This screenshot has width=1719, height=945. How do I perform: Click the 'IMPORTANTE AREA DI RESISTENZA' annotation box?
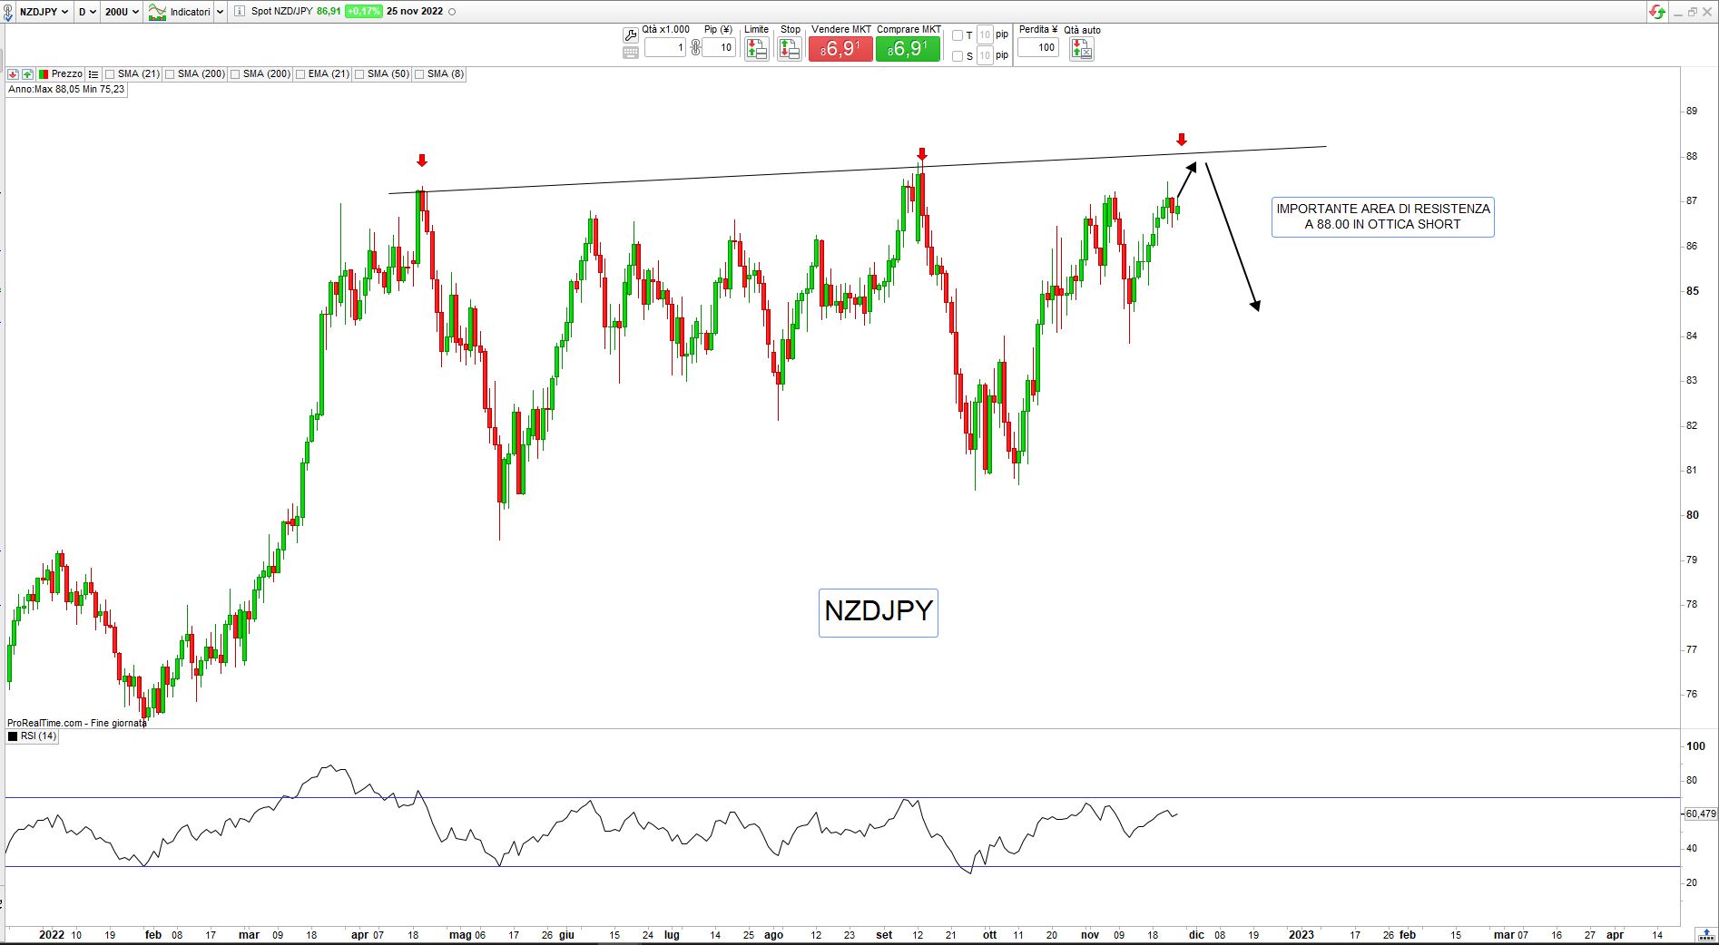click(x=1382, y=217)
